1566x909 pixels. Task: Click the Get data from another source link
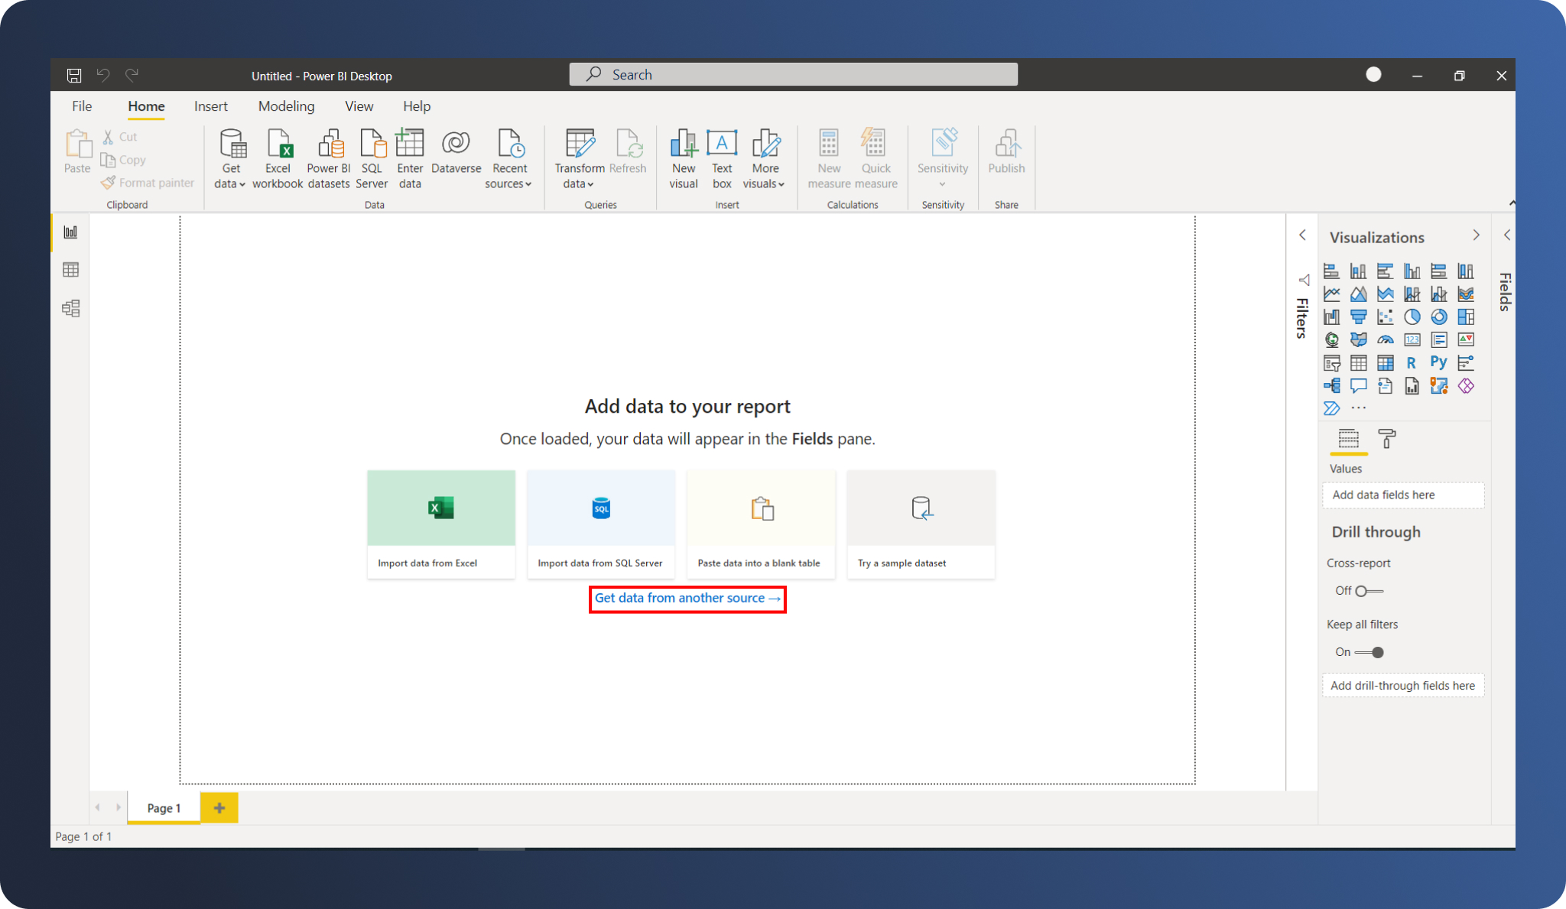tap(687, 598)
